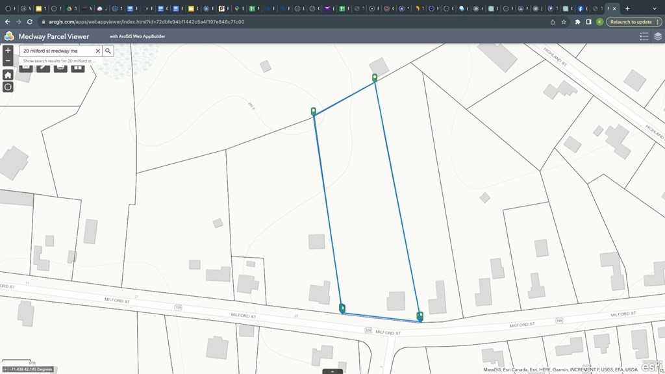665x374 pixels.
Task: Open the Layer List widget
Action: click(658, 36)
